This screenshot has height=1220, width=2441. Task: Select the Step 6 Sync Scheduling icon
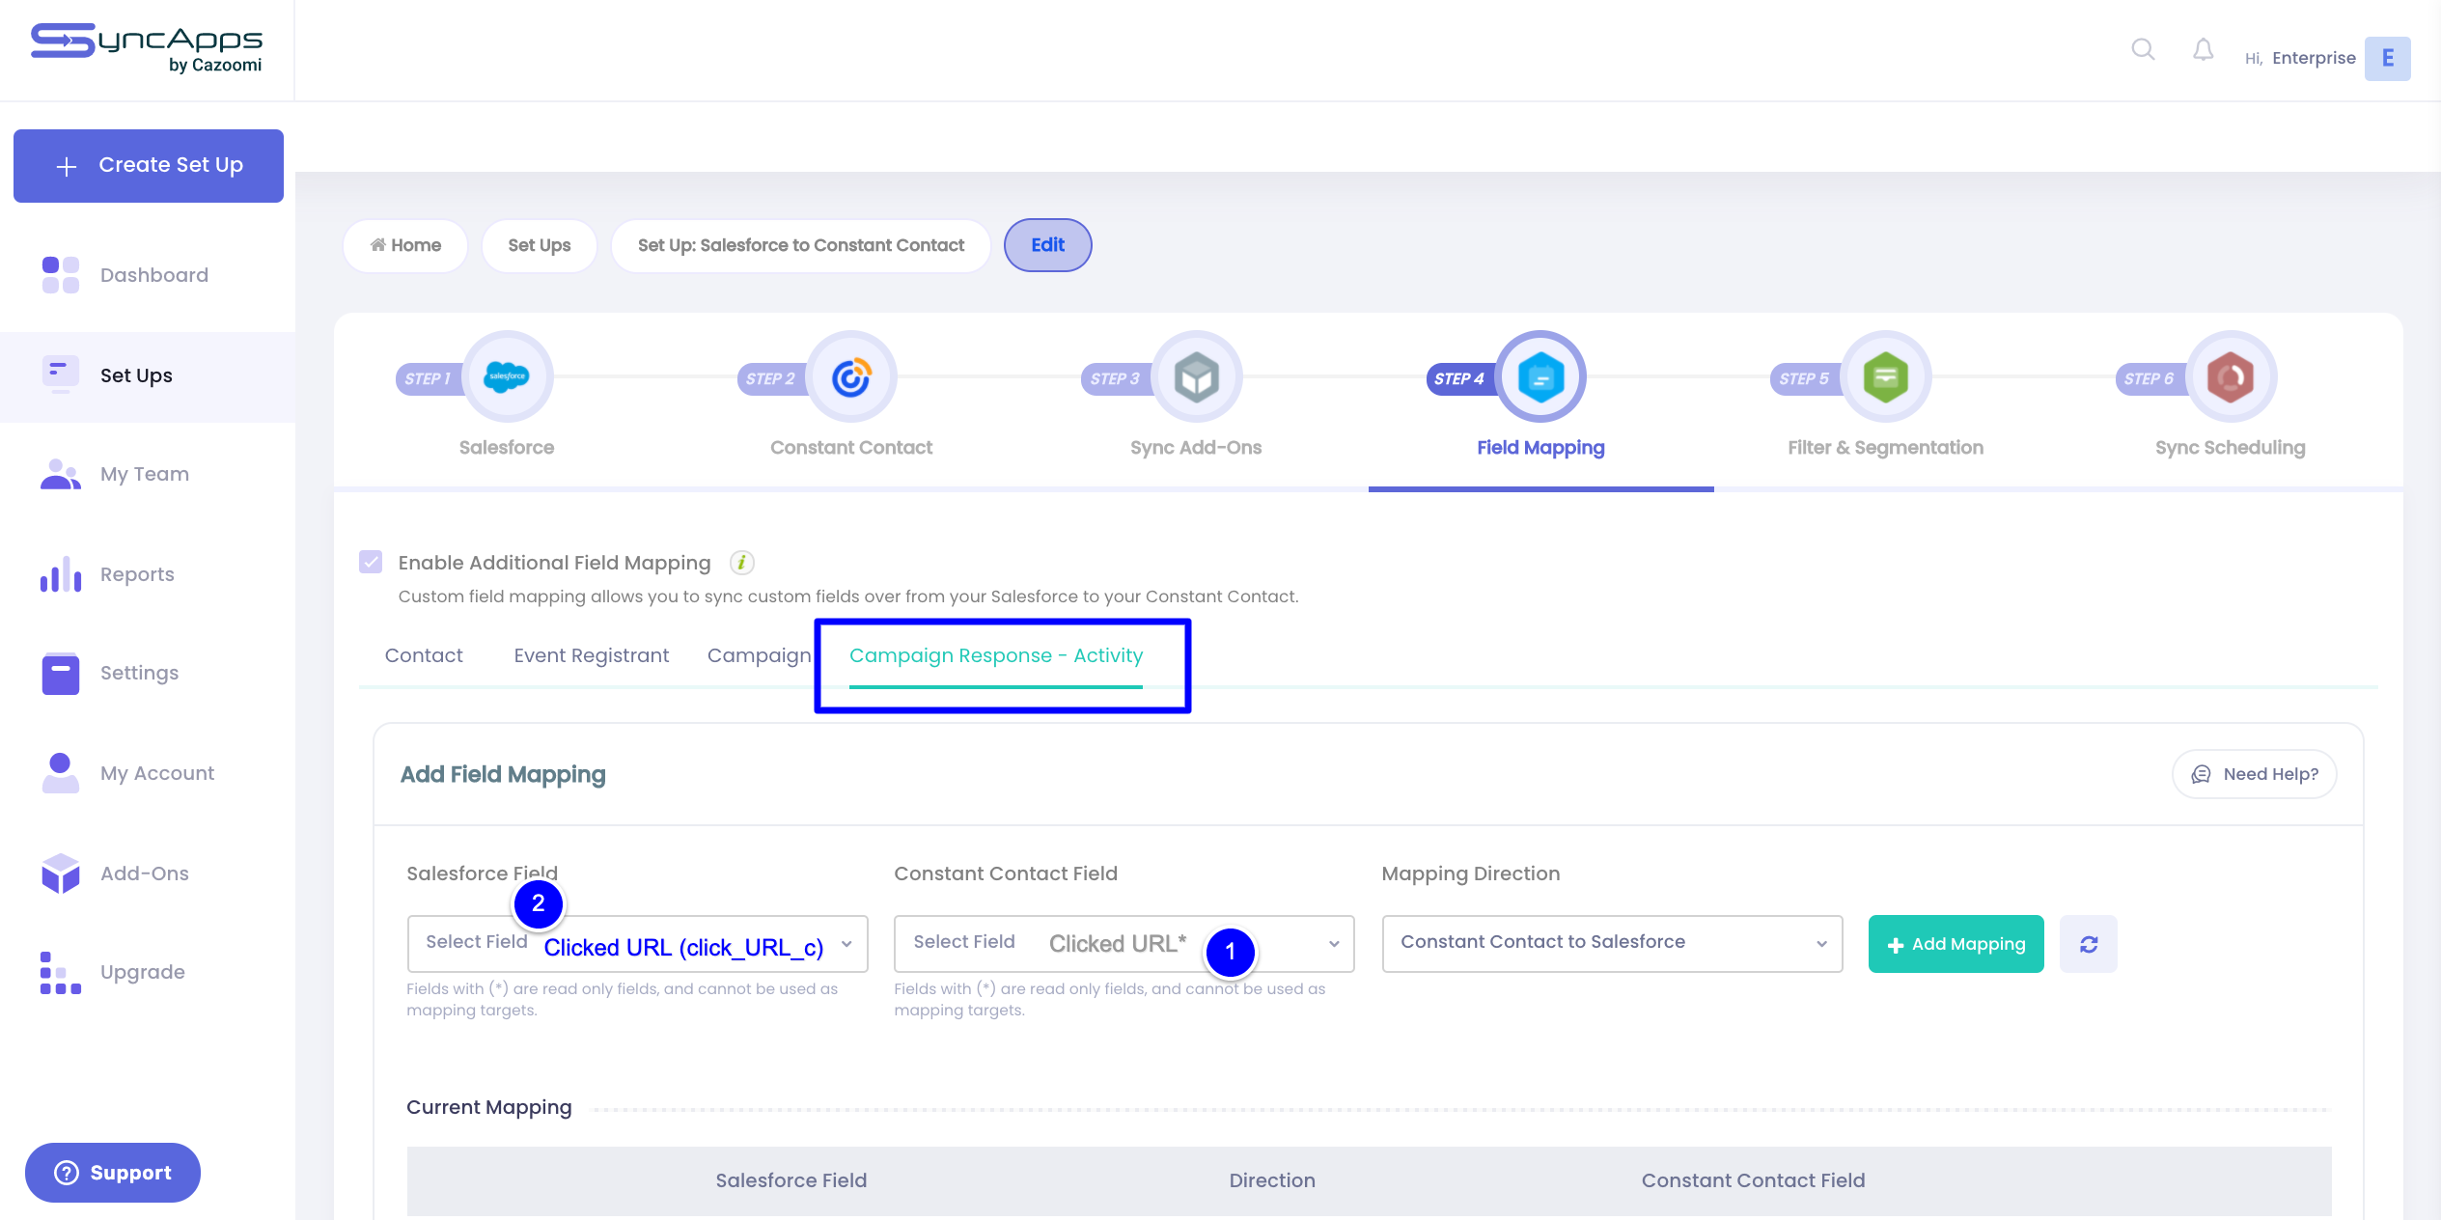tap(2230, 376)
